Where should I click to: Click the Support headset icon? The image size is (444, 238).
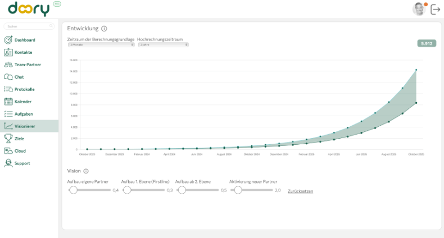tap(8, 163)
